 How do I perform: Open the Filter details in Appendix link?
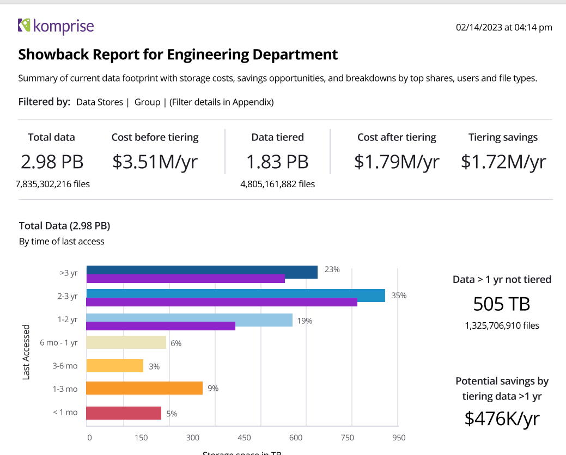pos(221,102)
